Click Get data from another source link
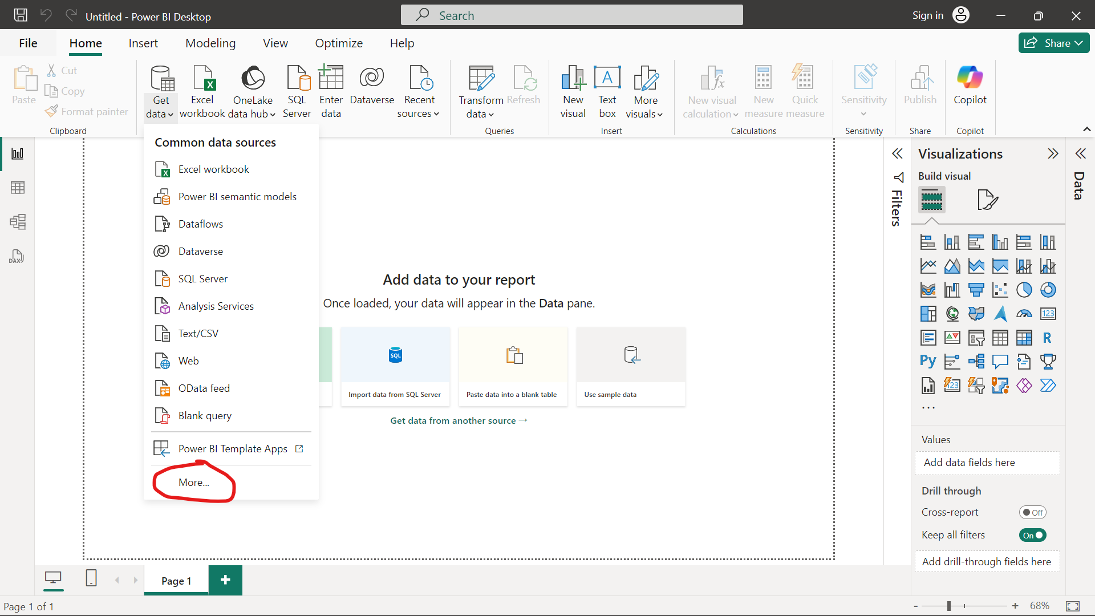 (459, 420)
